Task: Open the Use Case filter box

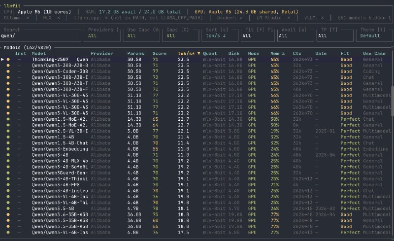Action: click(x=141, y=35)
